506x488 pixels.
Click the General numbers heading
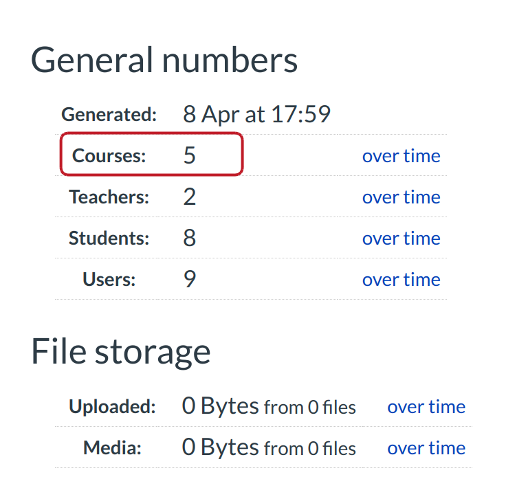pyautogui.click(x=164, y=60)
